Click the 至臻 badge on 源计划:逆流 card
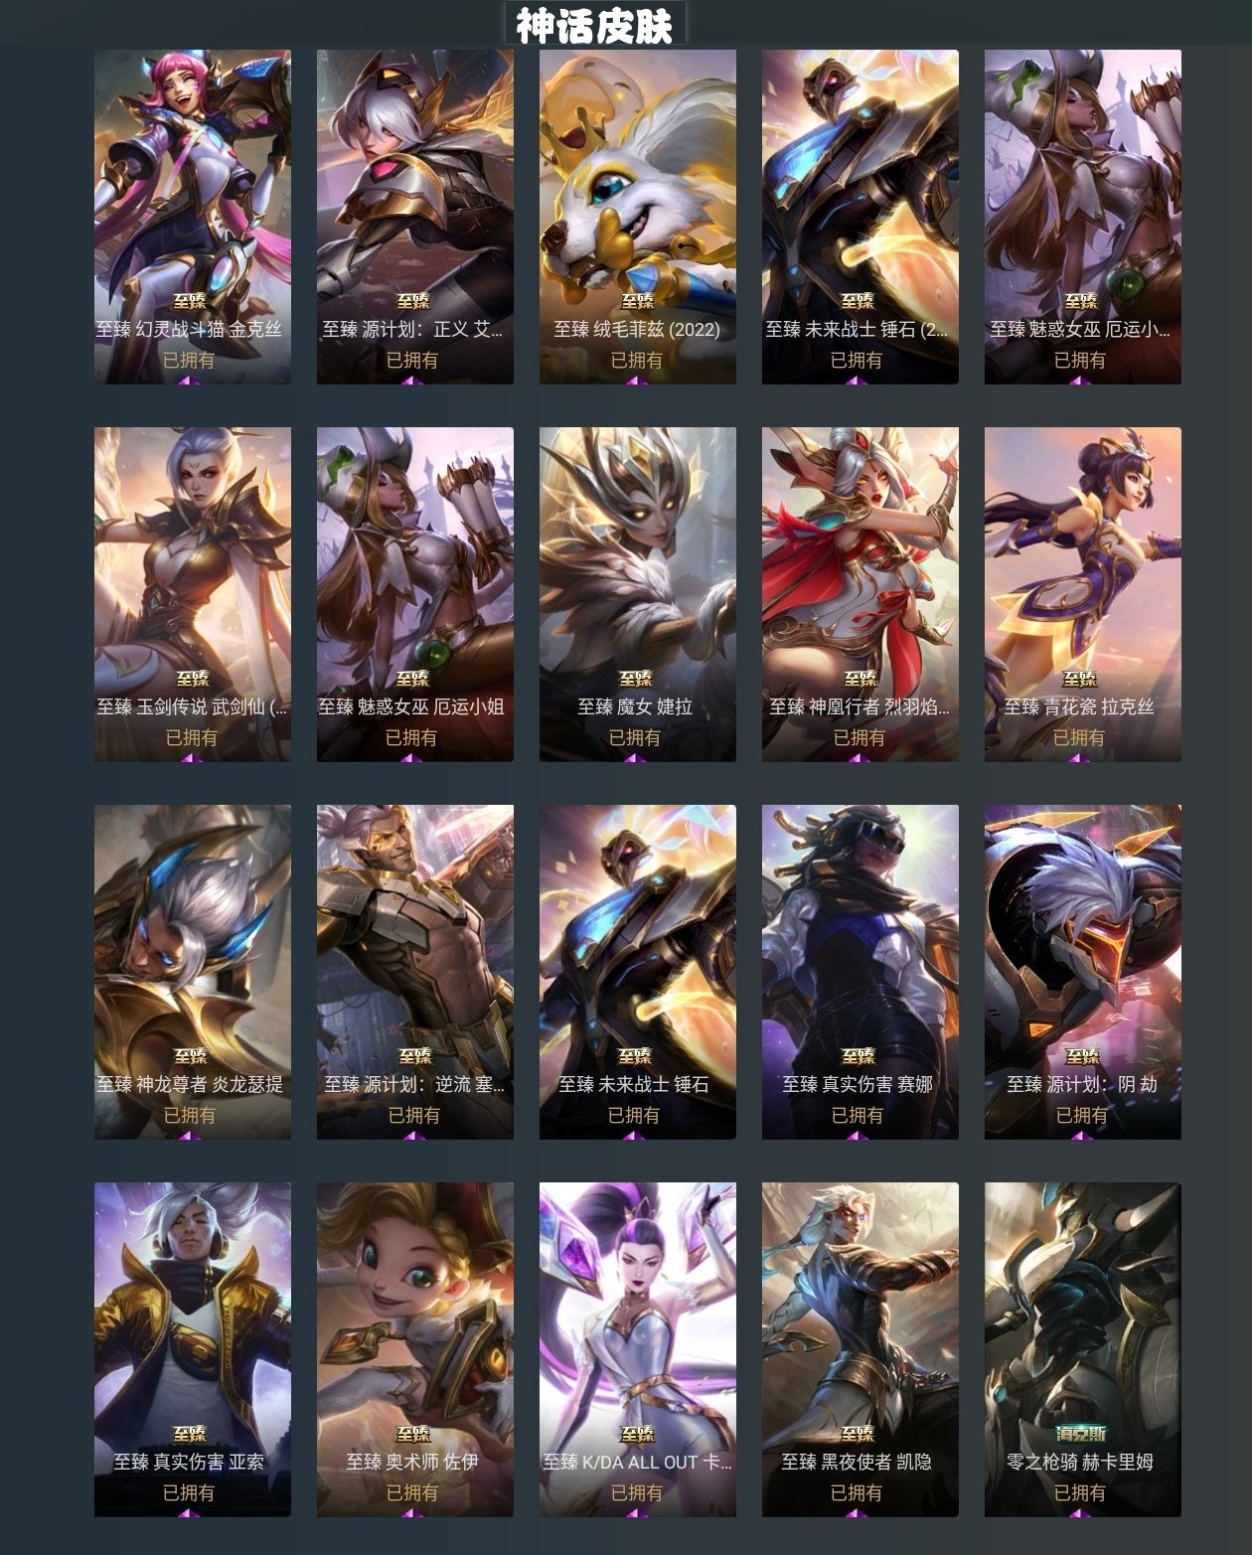This screenshot has width=1252, height=1555. click(414, 1056)
